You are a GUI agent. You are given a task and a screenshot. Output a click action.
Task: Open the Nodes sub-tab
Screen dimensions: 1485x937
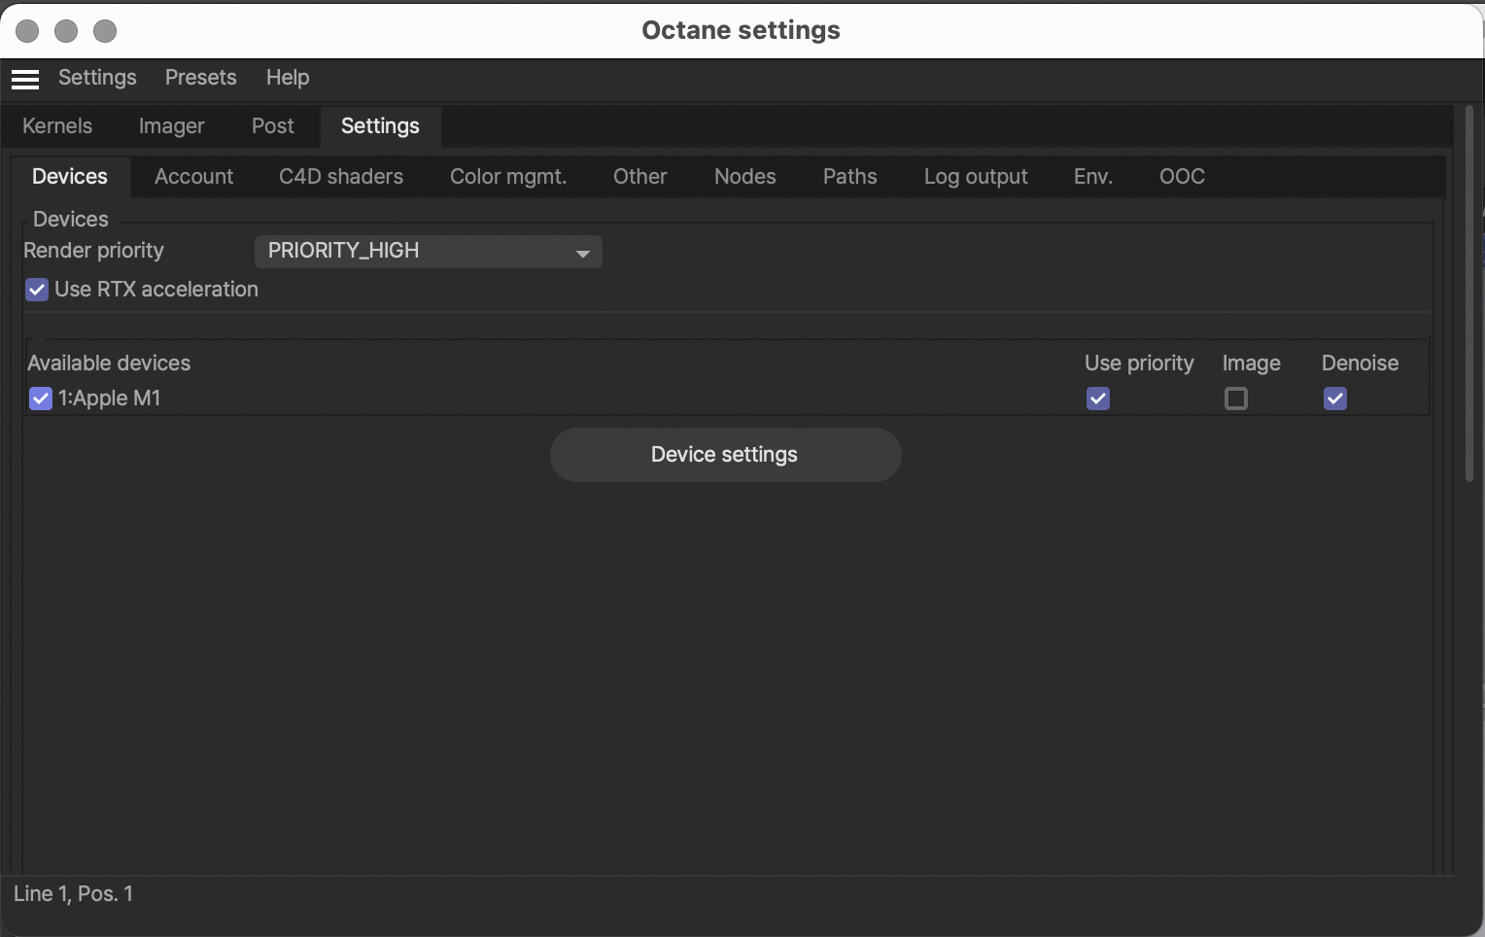pos(745,177)
